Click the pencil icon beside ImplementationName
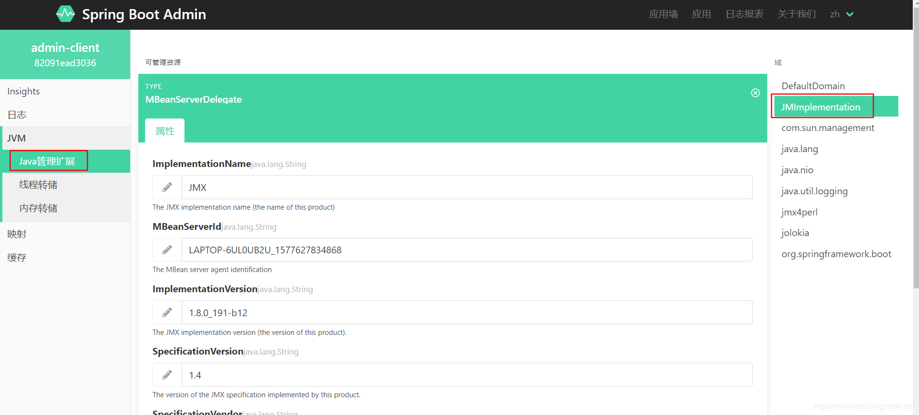This screenshot has height=415, width=919. click(167, 187)
